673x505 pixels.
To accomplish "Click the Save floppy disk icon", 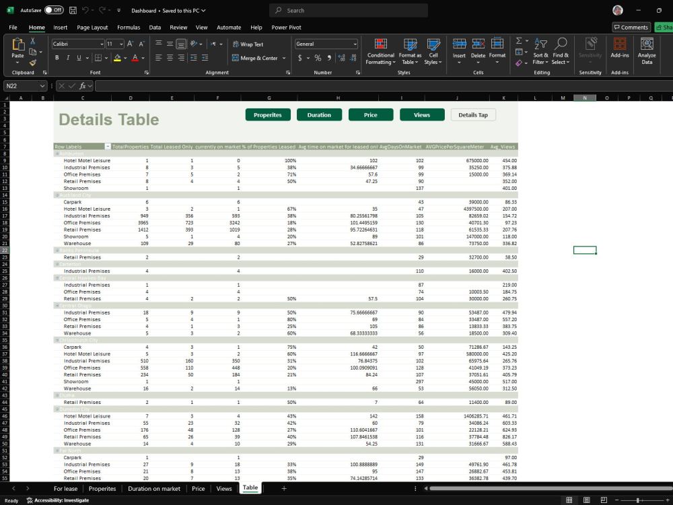I will 73,10.
